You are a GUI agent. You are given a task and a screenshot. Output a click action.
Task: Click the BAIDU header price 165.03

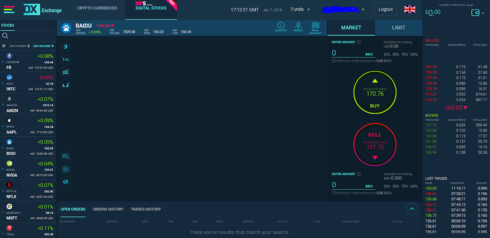point(105,26)
